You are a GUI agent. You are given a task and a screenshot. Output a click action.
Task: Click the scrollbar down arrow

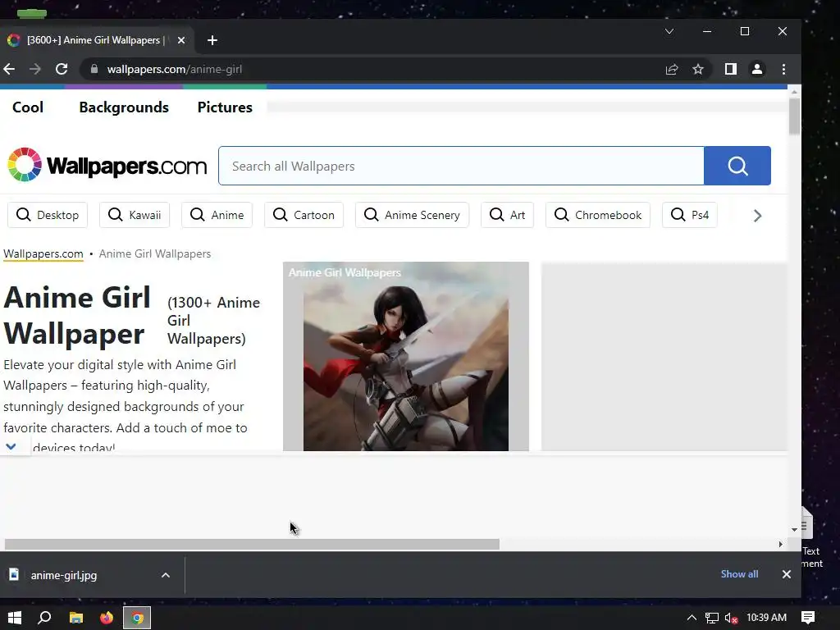(794, 529)
